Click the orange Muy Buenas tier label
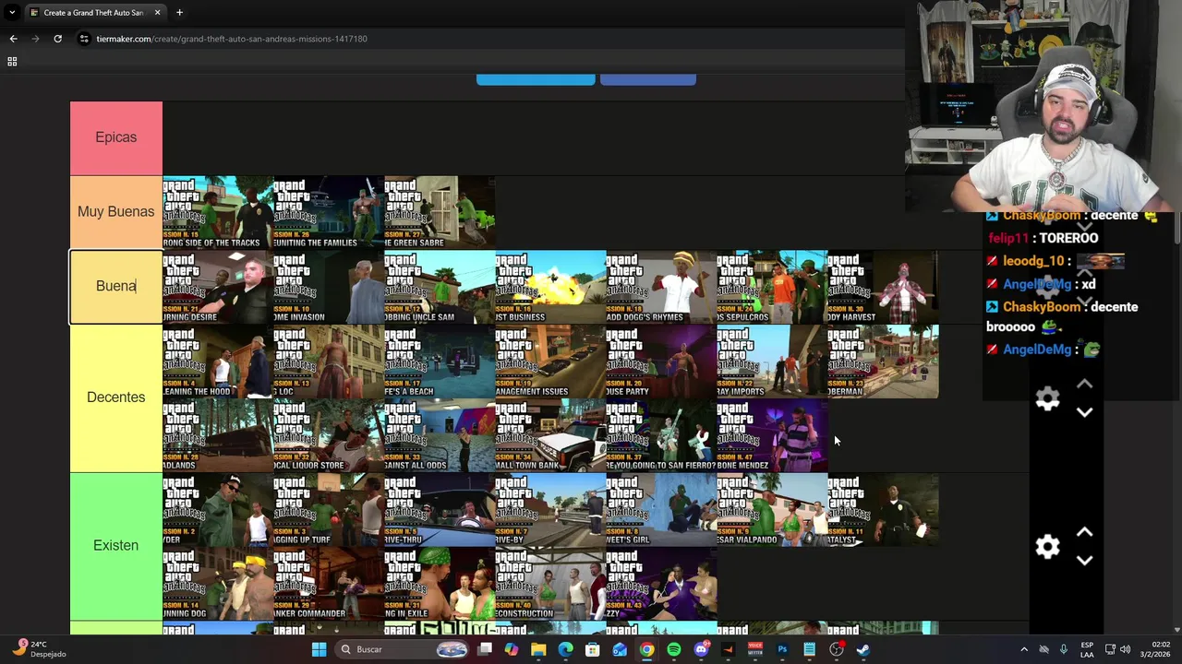 [116, 212]
